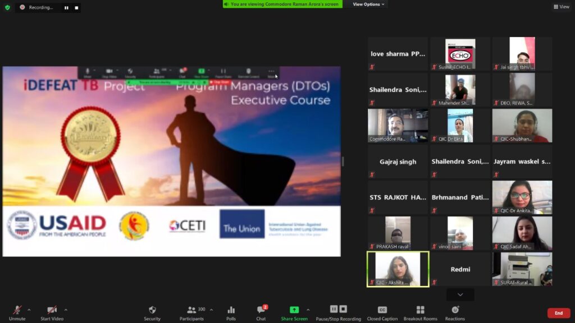Show more participants with the down chevron

[460, 294]
